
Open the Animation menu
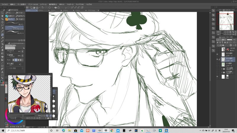(x=33, y=4)
